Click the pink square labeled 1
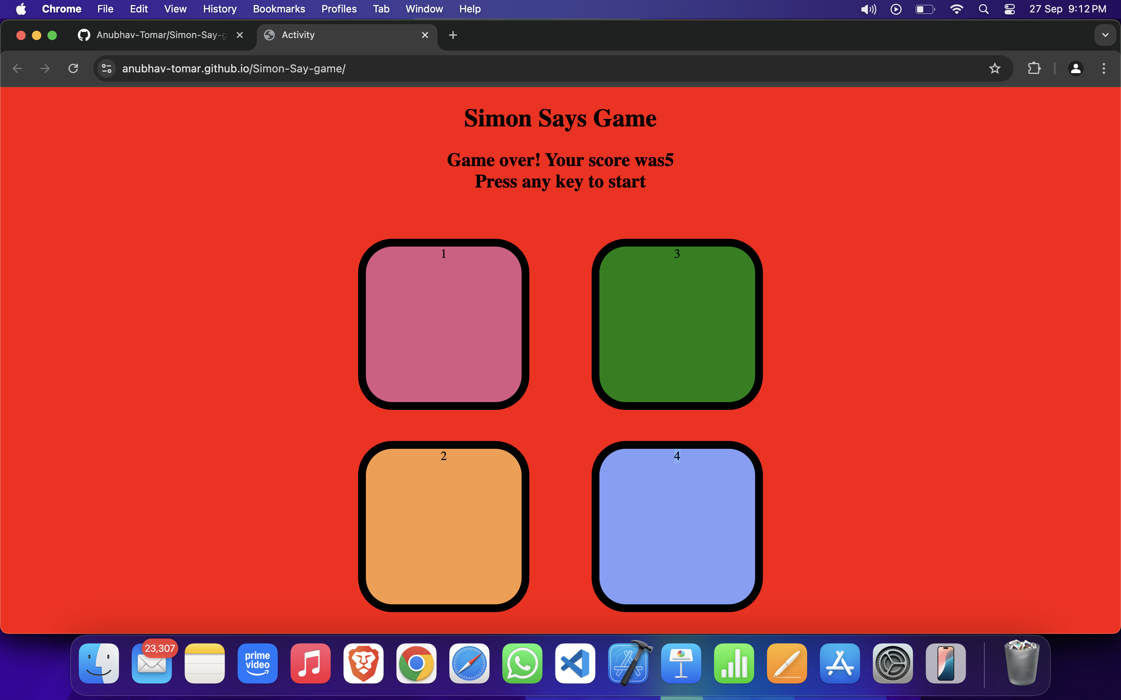The width and height of the screenshot is (1121, 700). [443, 324]
